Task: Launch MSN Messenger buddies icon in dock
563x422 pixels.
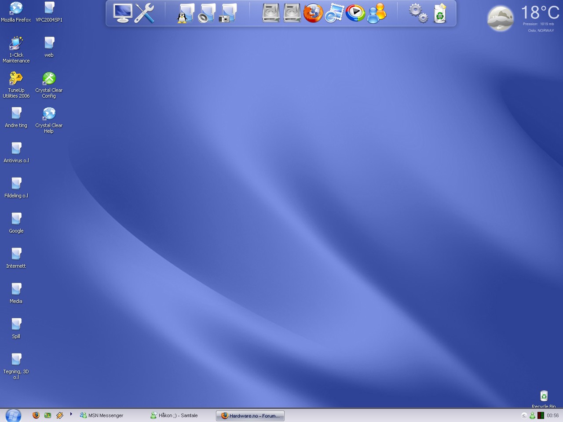Action: coord(377,13)
